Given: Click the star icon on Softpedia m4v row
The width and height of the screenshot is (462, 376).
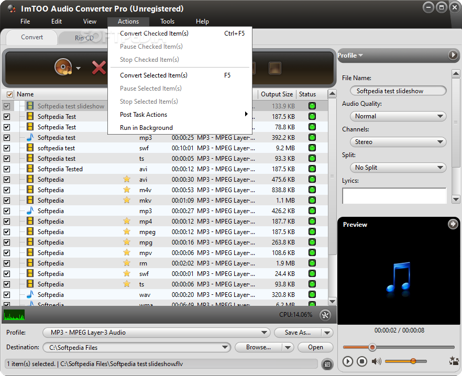Looking at the screenshot, I should [127, 190].
